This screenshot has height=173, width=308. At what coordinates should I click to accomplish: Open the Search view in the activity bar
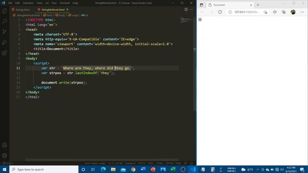tap(4, 21)
